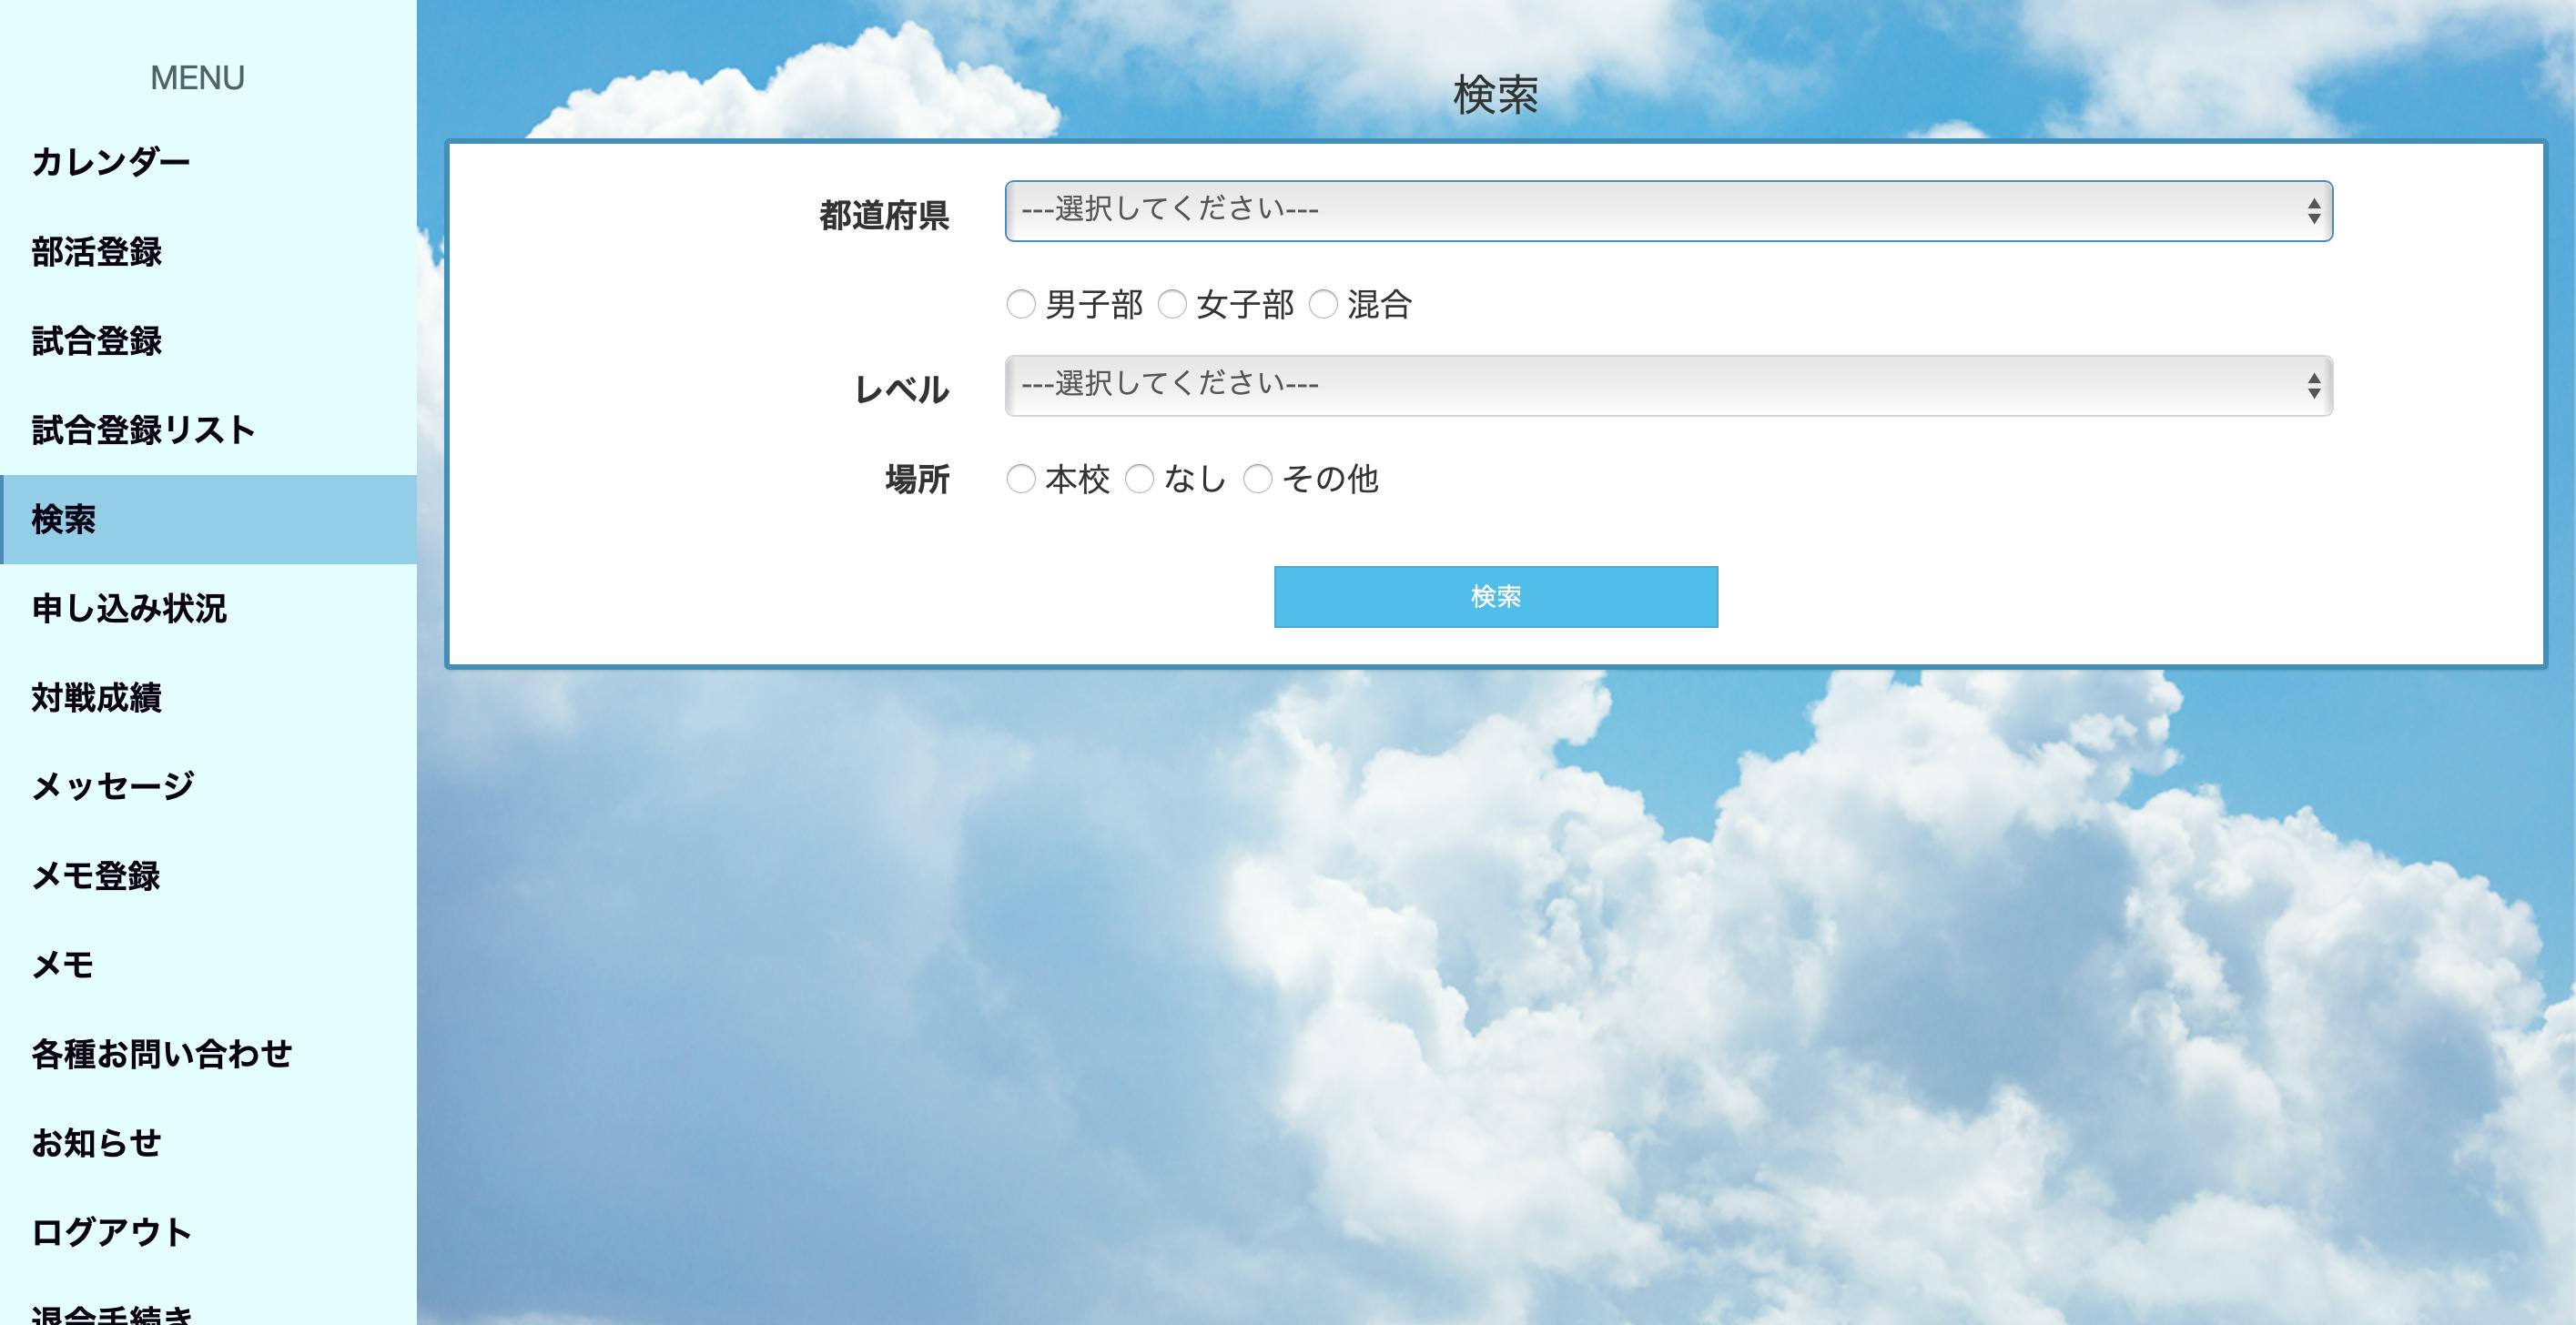View お知らせ notifications page
The height and width of the screenshot is (1325, 2576).
coord(208,1143)
